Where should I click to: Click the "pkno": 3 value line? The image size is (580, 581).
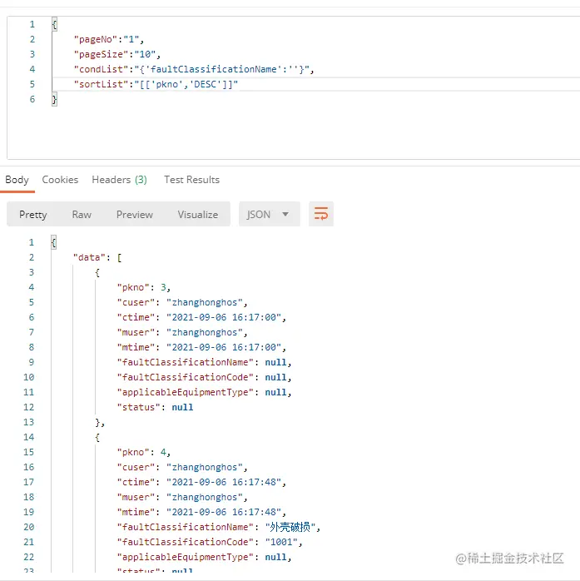click(144, 287)
